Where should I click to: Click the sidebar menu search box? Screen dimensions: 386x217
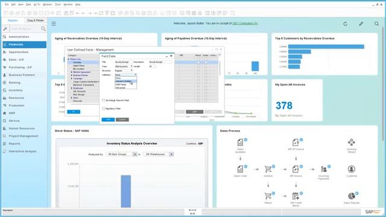[x=25, y=29]
